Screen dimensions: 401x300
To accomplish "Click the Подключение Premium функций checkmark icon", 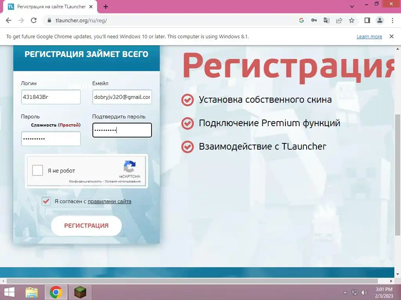I will tap(188, 123).
